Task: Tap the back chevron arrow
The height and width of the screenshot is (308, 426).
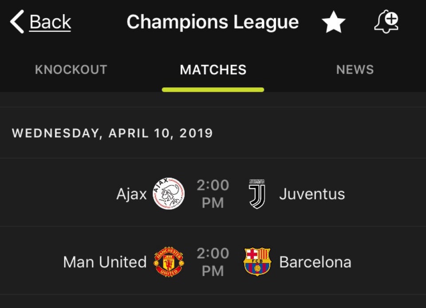Action: (x=17, y=22)
